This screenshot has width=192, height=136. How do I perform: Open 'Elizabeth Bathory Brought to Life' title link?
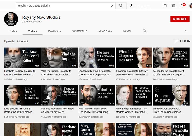pos(20,73)
